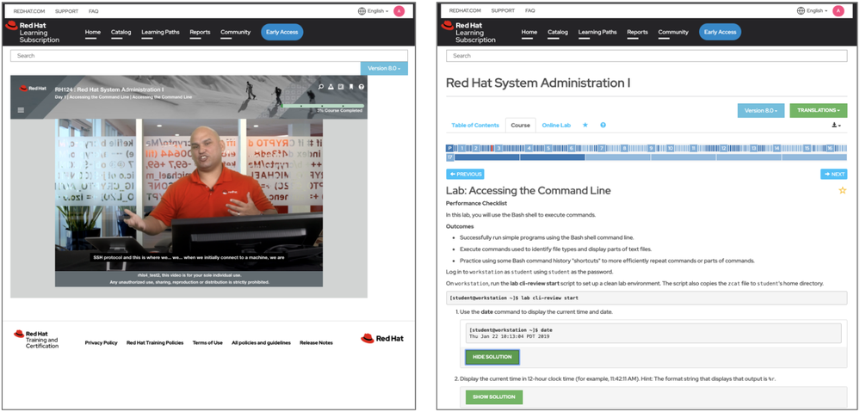Toggle the yellow favorite star beside the lab title
This screenshot has width=860, height=412.
pos(842,190)
